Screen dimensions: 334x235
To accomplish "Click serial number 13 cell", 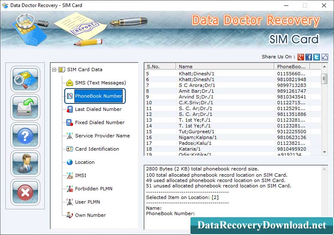I will (149, 120).
